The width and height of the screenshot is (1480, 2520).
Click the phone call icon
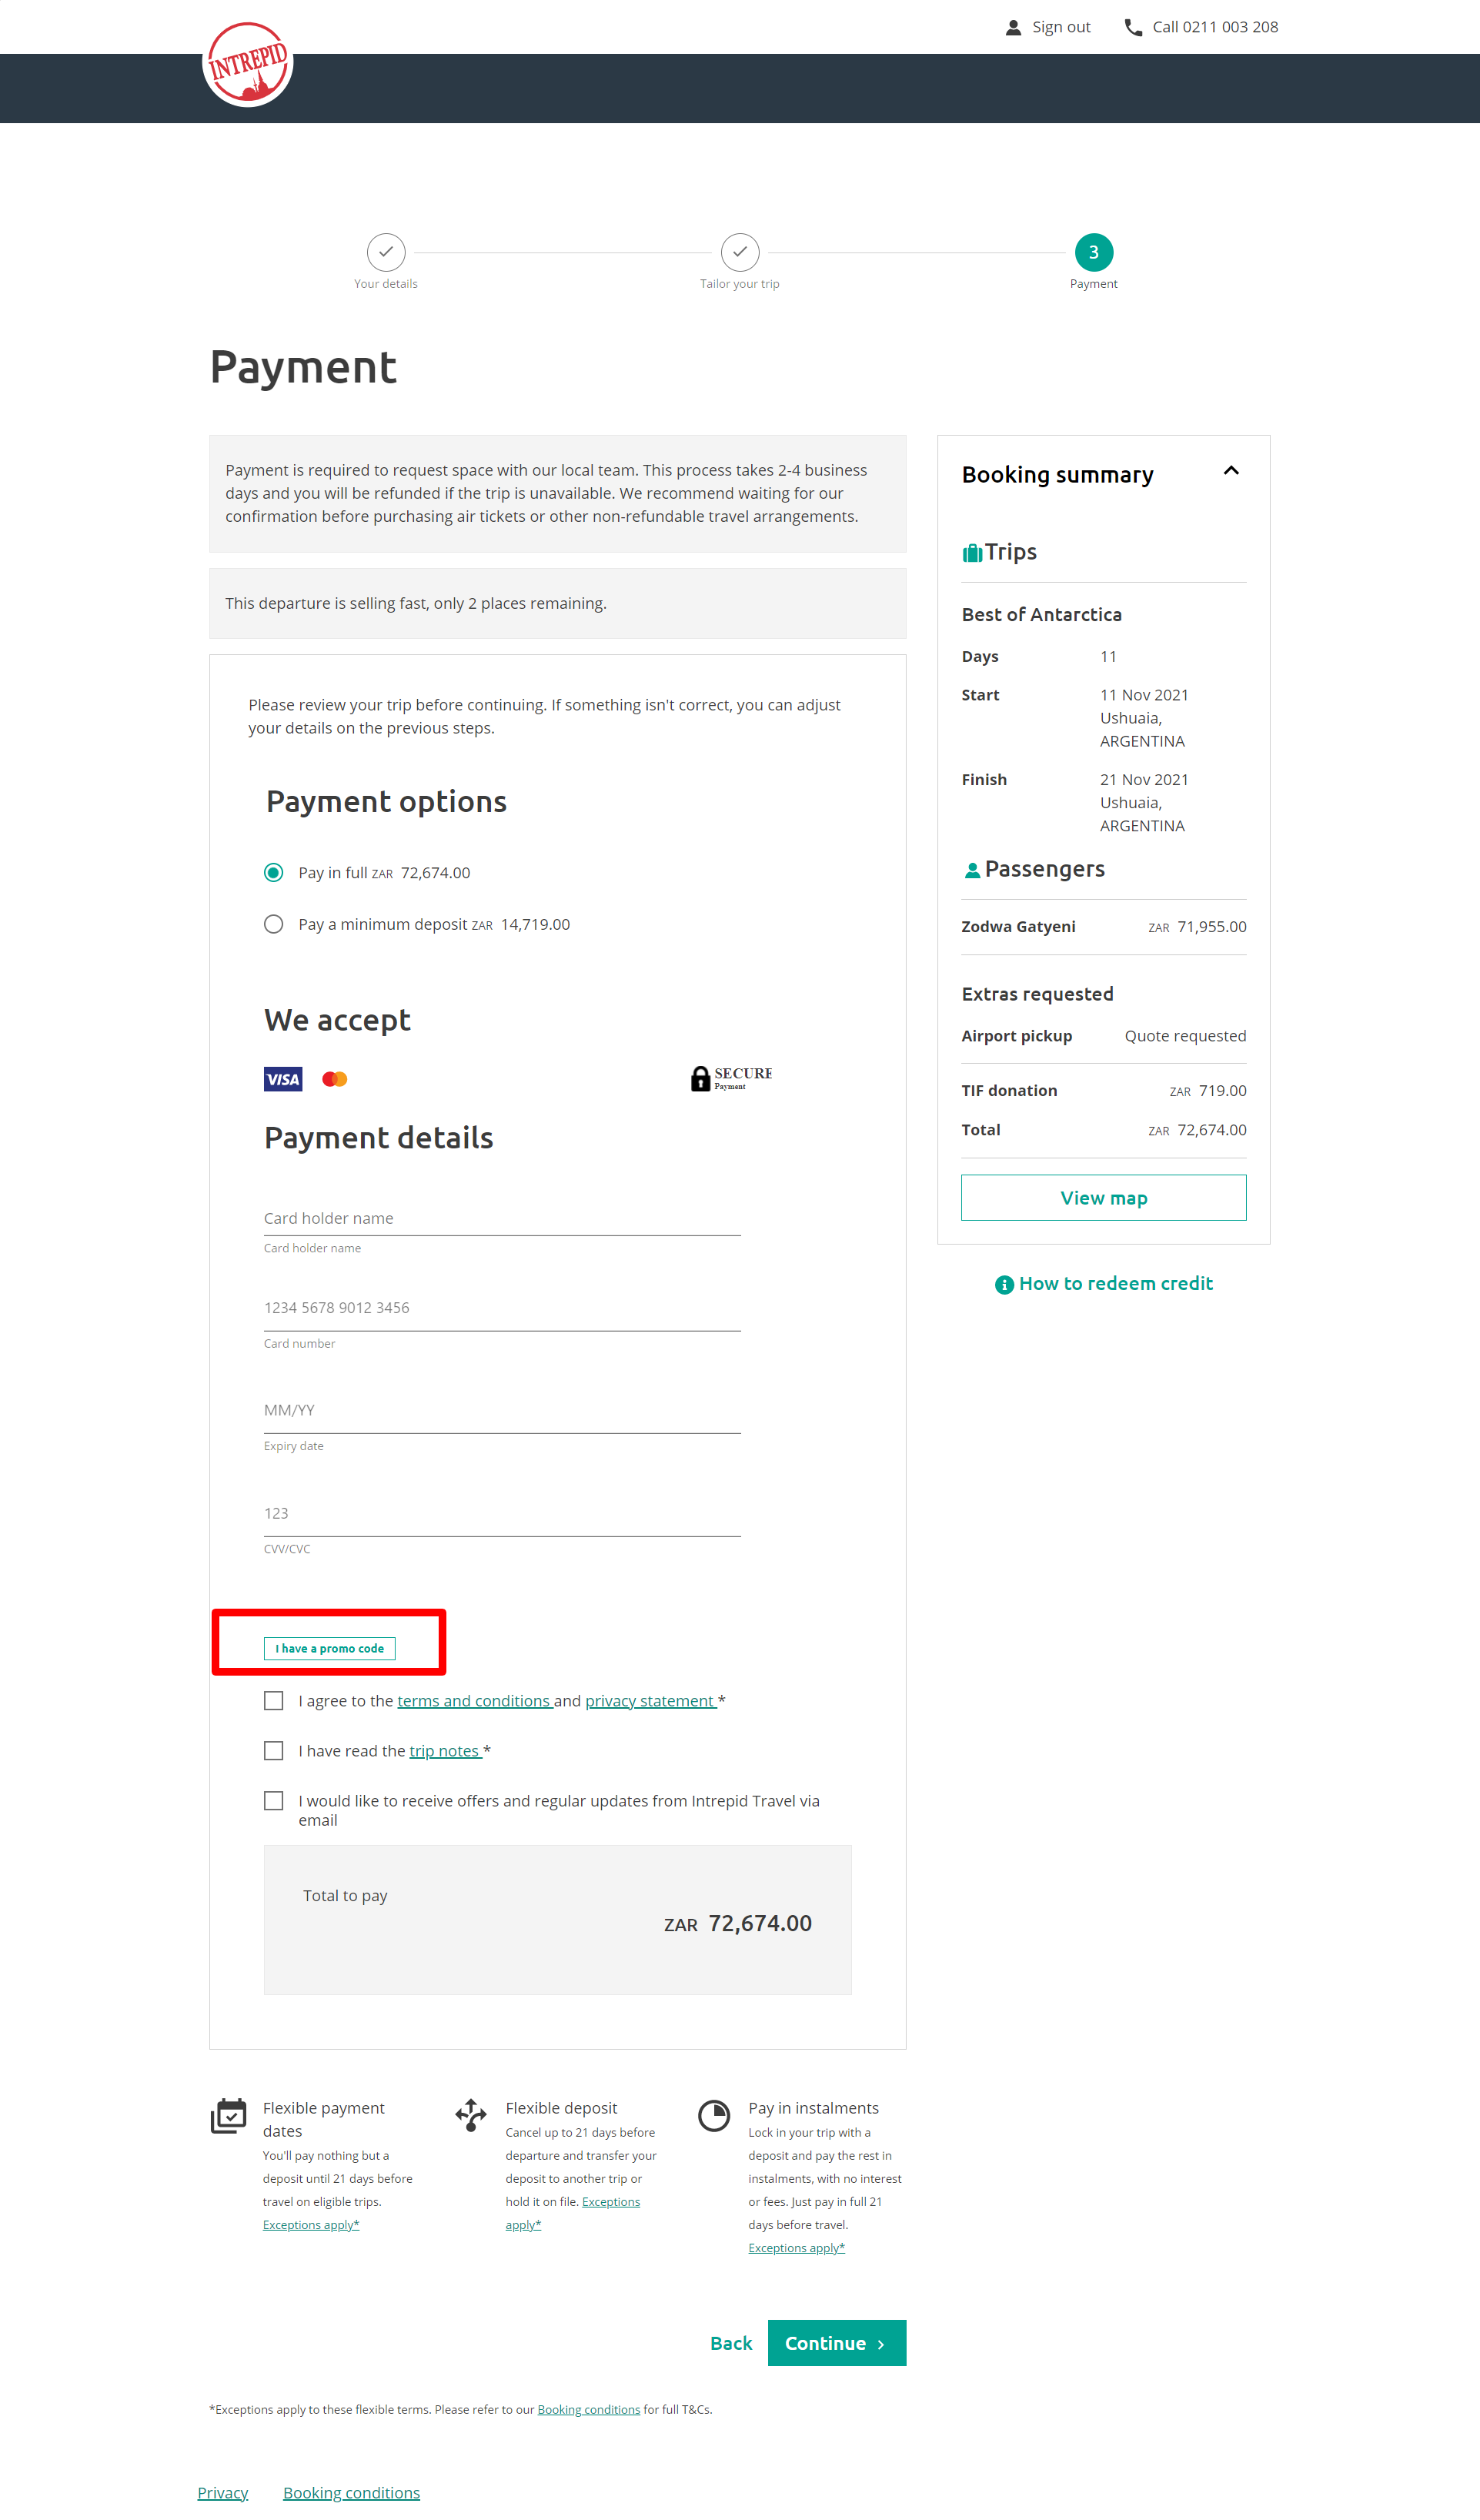click(1133, 27)
